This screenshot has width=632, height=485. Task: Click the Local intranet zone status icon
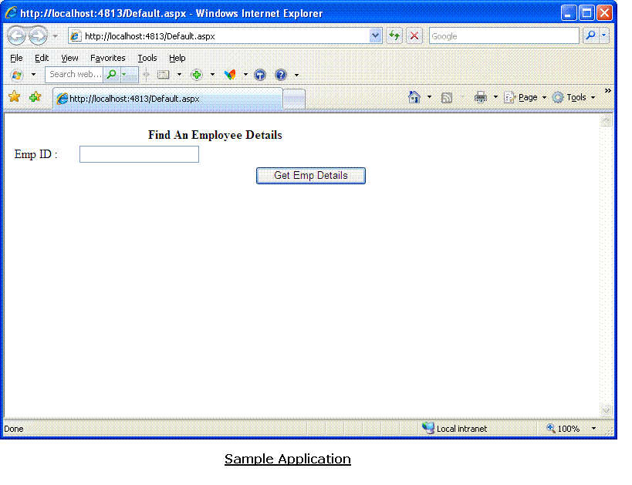428,427
